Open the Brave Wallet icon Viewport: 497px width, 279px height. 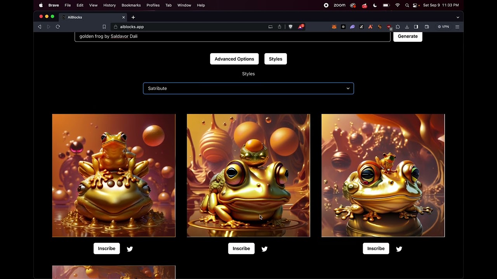click(427, 27)
